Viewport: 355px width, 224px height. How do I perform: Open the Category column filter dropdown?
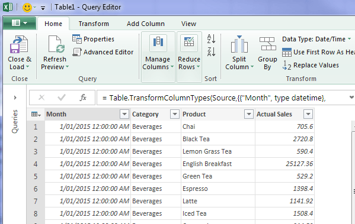175,114
